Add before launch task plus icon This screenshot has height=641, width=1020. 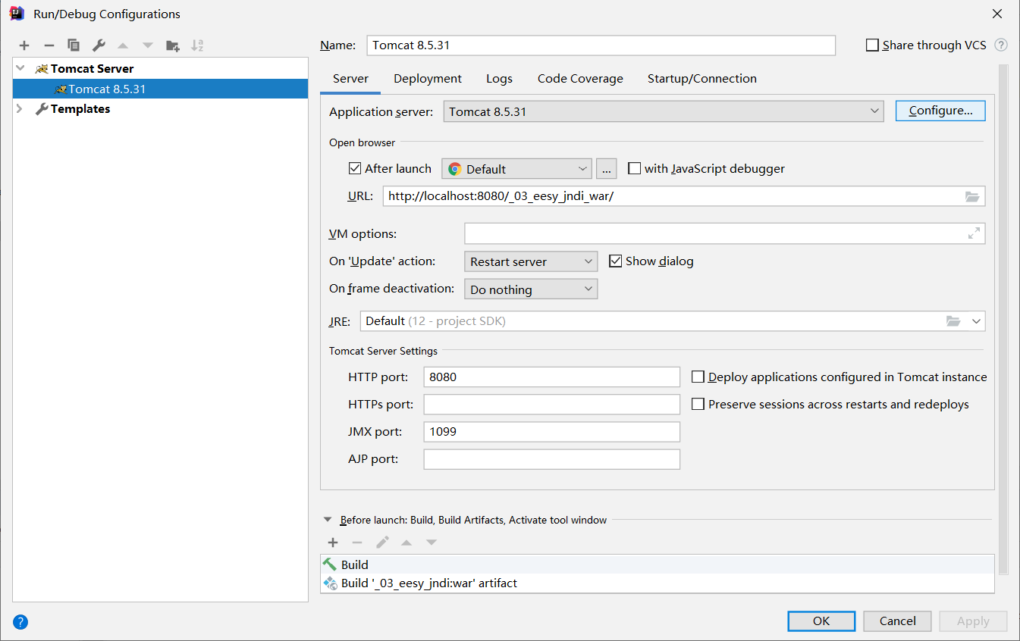pos(332,543)
